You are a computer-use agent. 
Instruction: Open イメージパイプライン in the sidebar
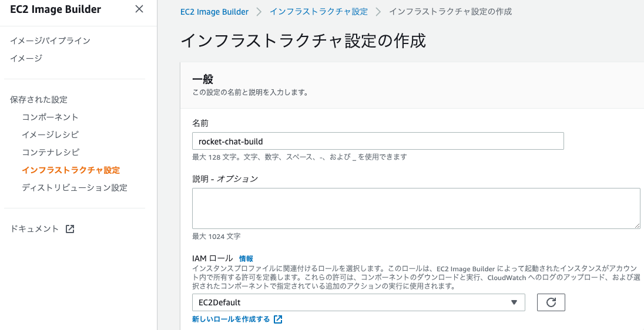50,41
